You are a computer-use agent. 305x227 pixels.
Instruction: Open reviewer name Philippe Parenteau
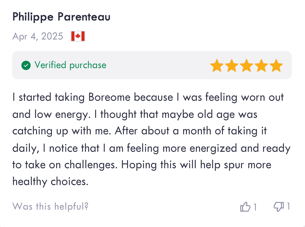click(x=61, y=17)
